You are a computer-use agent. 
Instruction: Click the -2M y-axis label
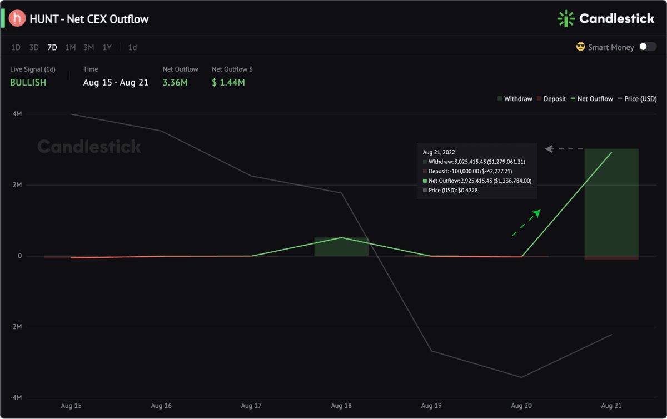tap(16, 327)
